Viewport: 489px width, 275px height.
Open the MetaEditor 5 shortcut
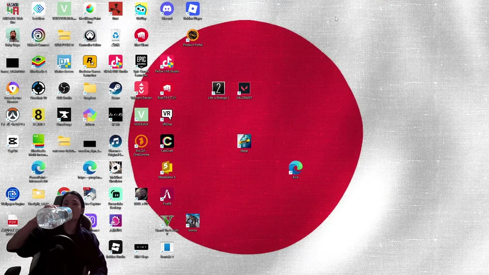167,168
